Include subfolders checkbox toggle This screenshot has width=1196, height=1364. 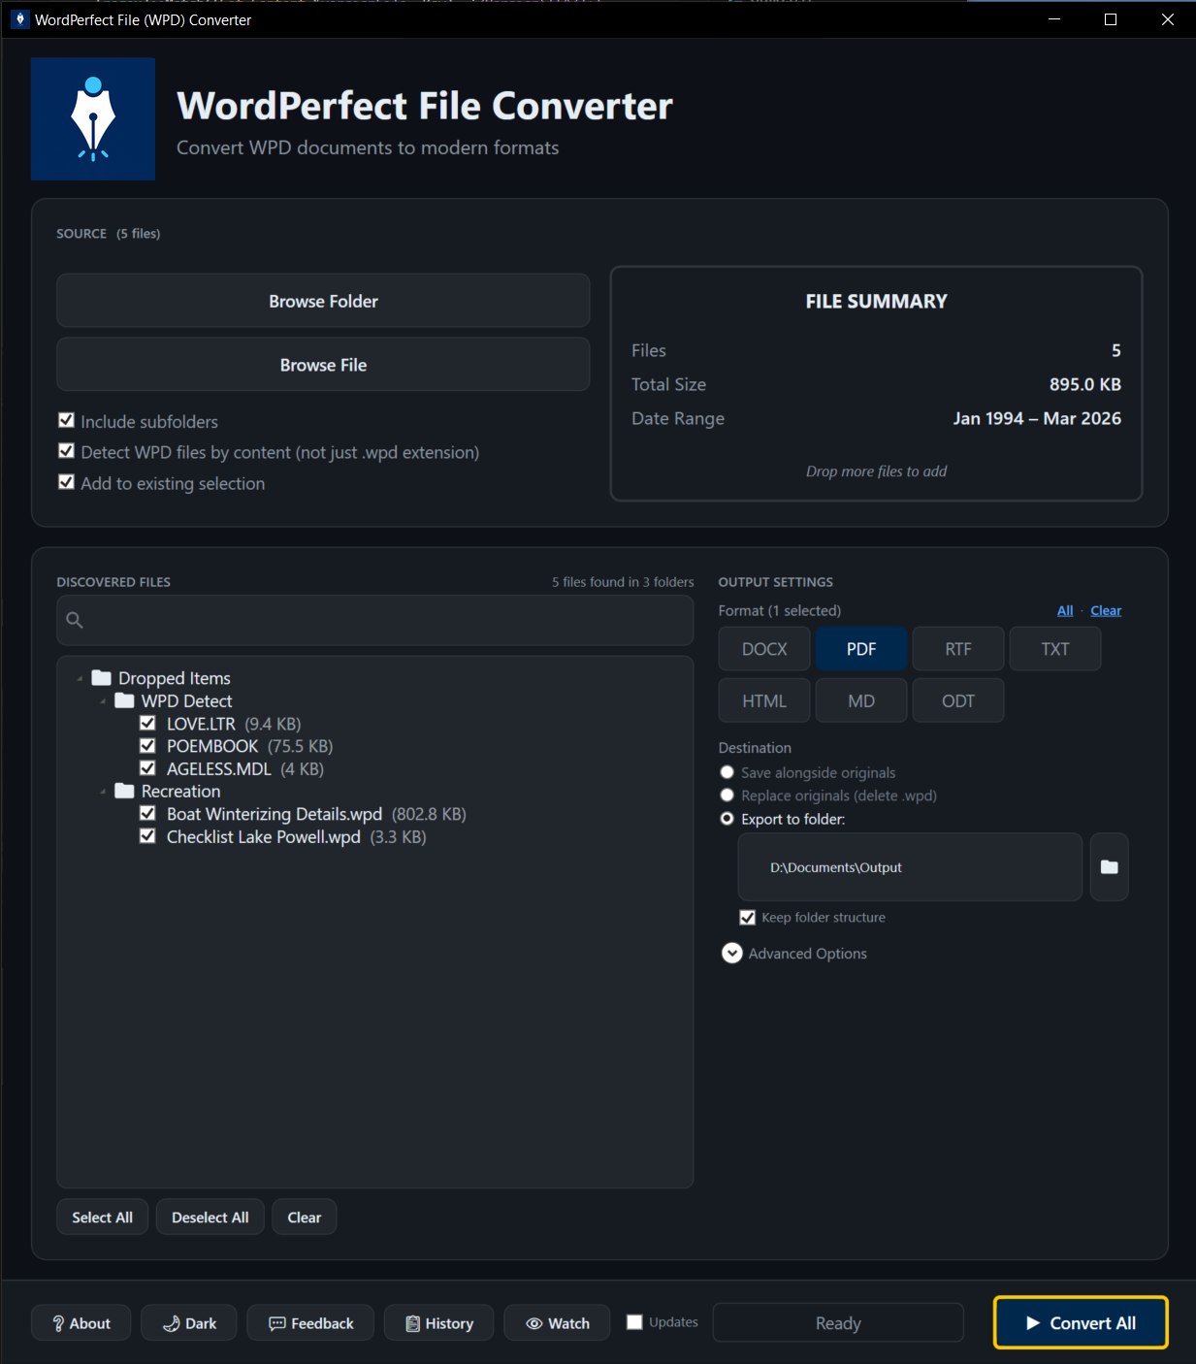pos(67,421)
